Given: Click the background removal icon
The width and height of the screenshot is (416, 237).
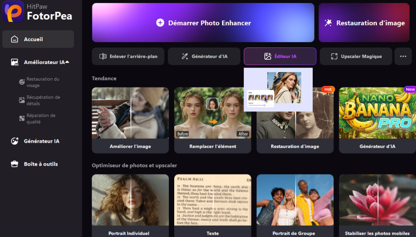Looking at the screenshot, I should coord(103,56).
